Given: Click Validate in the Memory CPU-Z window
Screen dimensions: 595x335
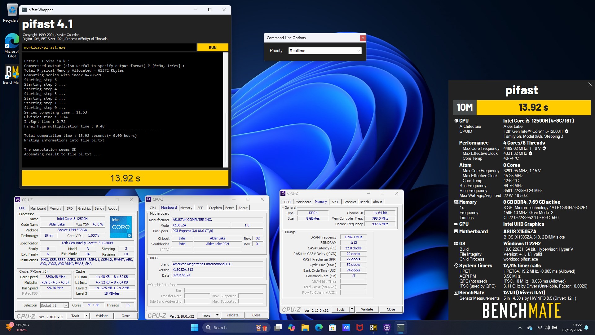Looking at the screenshot, I should (x=367, y=309).
